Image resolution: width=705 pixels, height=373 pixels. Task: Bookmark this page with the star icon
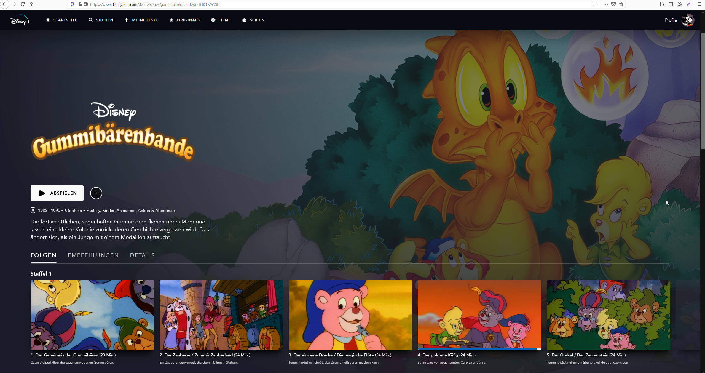(621, 4)
